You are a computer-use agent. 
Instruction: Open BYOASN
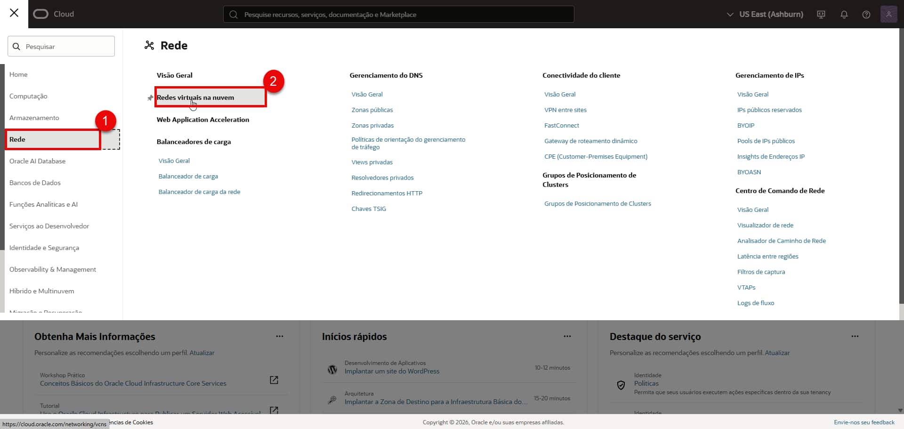point(749,172)
